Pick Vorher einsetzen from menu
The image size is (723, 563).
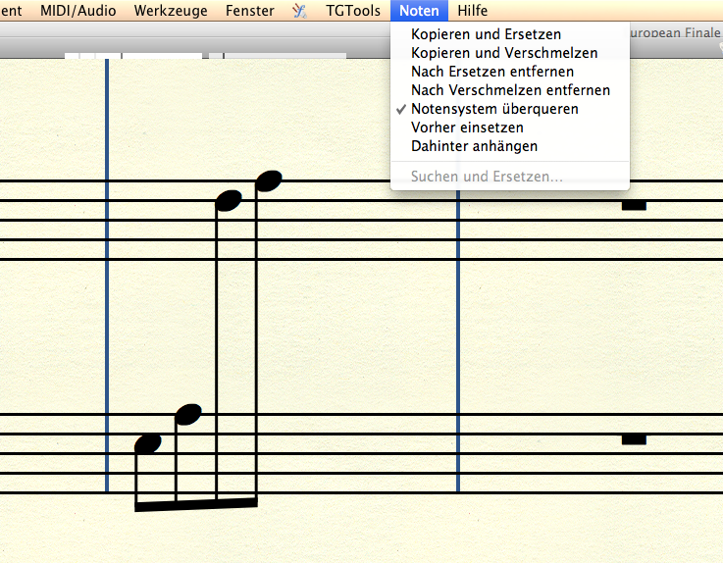tap(467, 128)
